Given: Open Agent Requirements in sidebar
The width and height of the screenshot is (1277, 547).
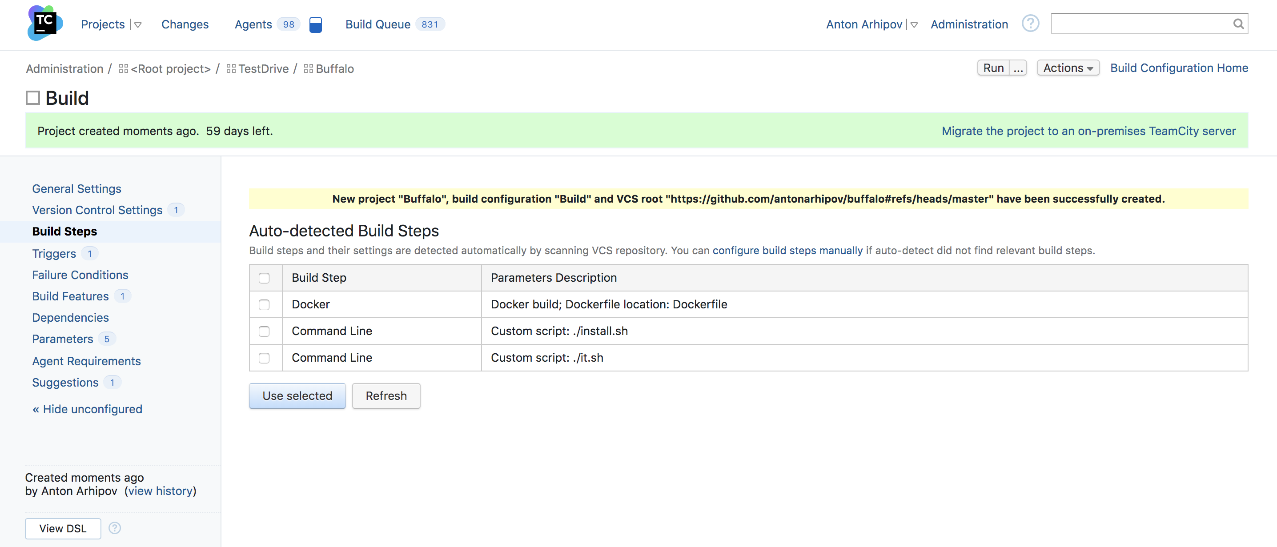Looking at the screenshot, I should click(x=86, y=361).
